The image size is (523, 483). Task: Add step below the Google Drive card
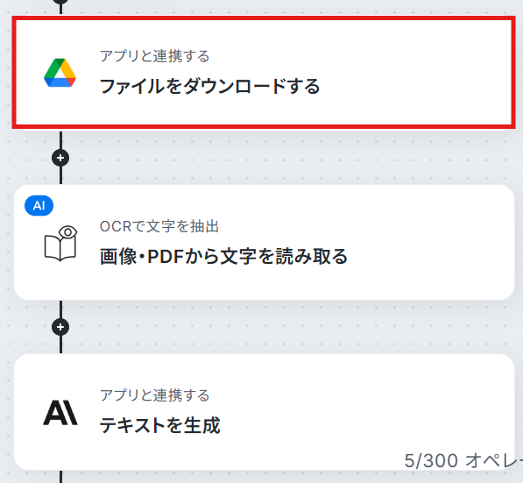[60, 158]
